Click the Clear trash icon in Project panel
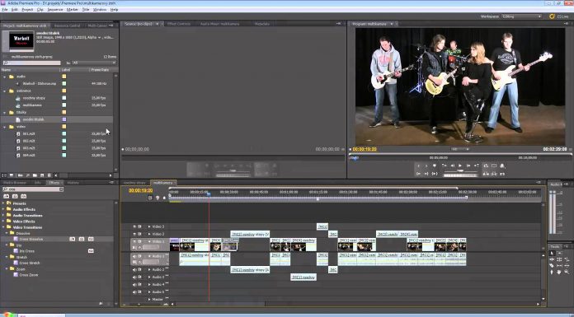 (x=49, y=175)
